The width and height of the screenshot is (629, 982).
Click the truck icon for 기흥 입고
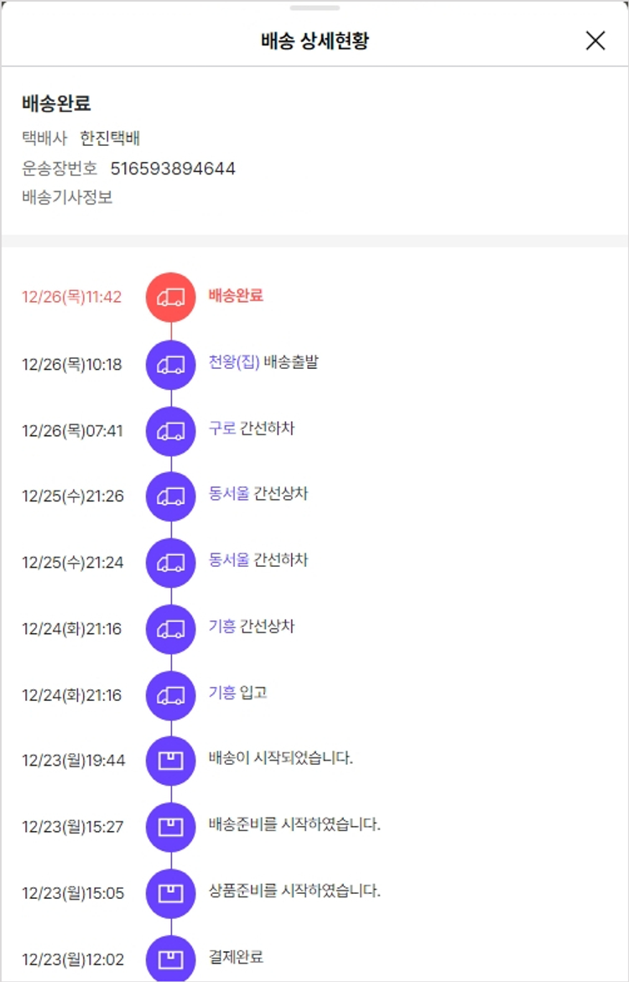point(171,695)
